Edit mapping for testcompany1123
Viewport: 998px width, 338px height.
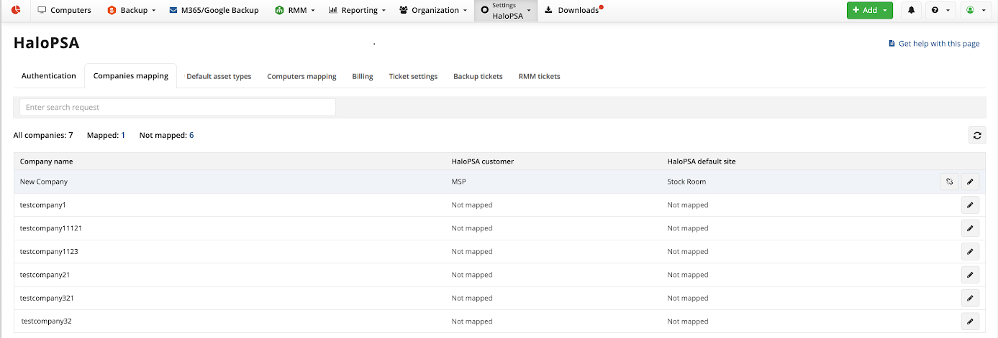(x=970, y=252)
